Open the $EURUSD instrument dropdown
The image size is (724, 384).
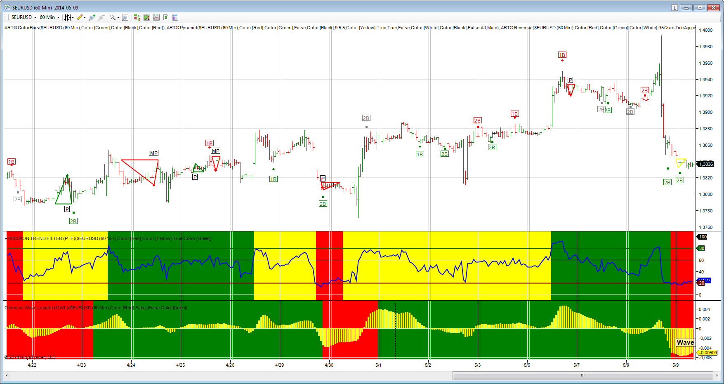tap(24, 17)
